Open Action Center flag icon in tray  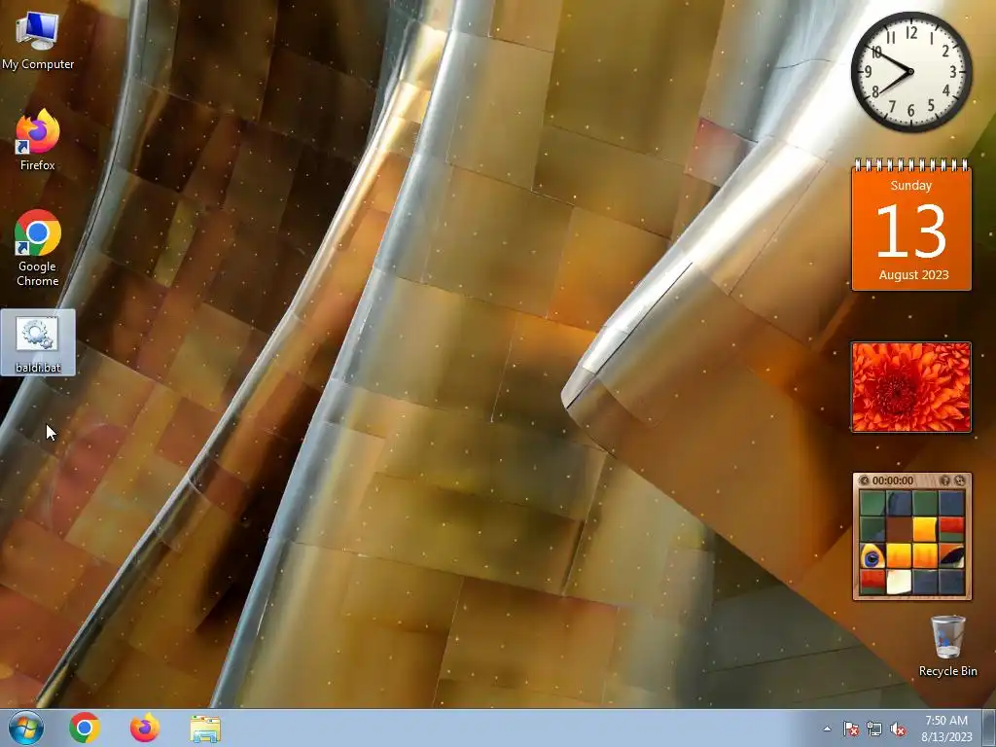(x=850, y=729)
